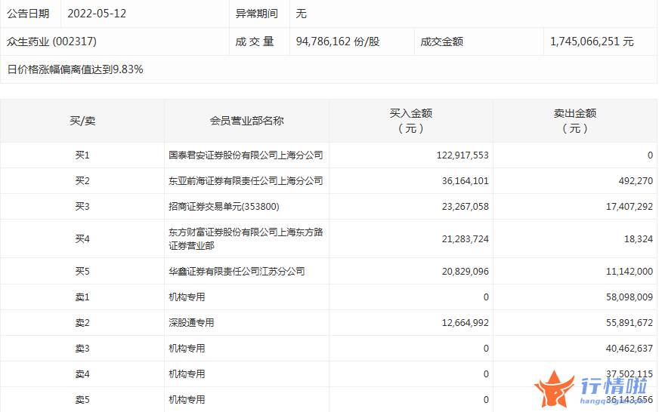
Task: Select the 0 buy amount in 卖1 row
Action: pyautogui.click(x=486, y=297)
